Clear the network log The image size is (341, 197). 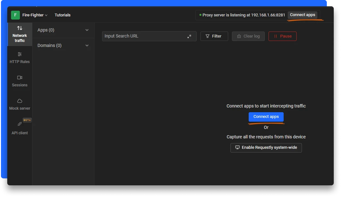pos(248,36)
